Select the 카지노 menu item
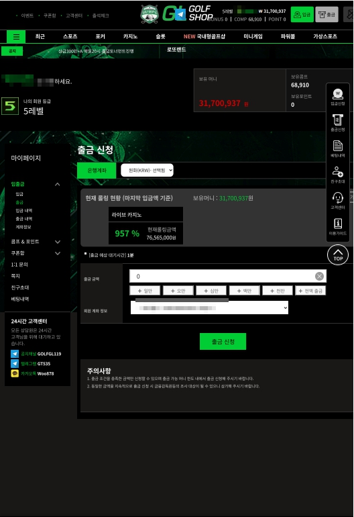The height and width of the screenshot is (517, 354). [131, 36]
